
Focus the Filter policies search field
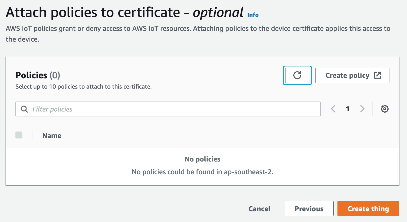coord(173,109)
